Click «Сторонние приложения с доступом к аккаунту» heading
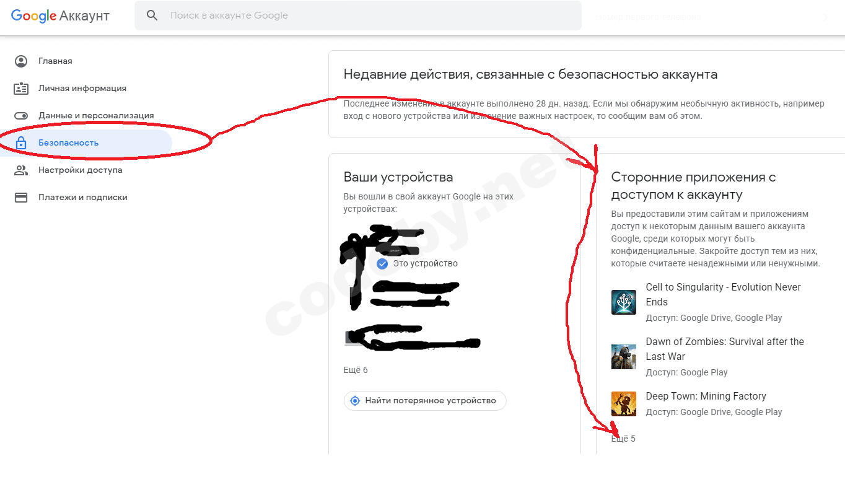 [x=694, y=186]
